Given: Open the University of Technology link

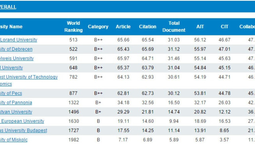Looking at the screenshot, I should tap(29, 80).
